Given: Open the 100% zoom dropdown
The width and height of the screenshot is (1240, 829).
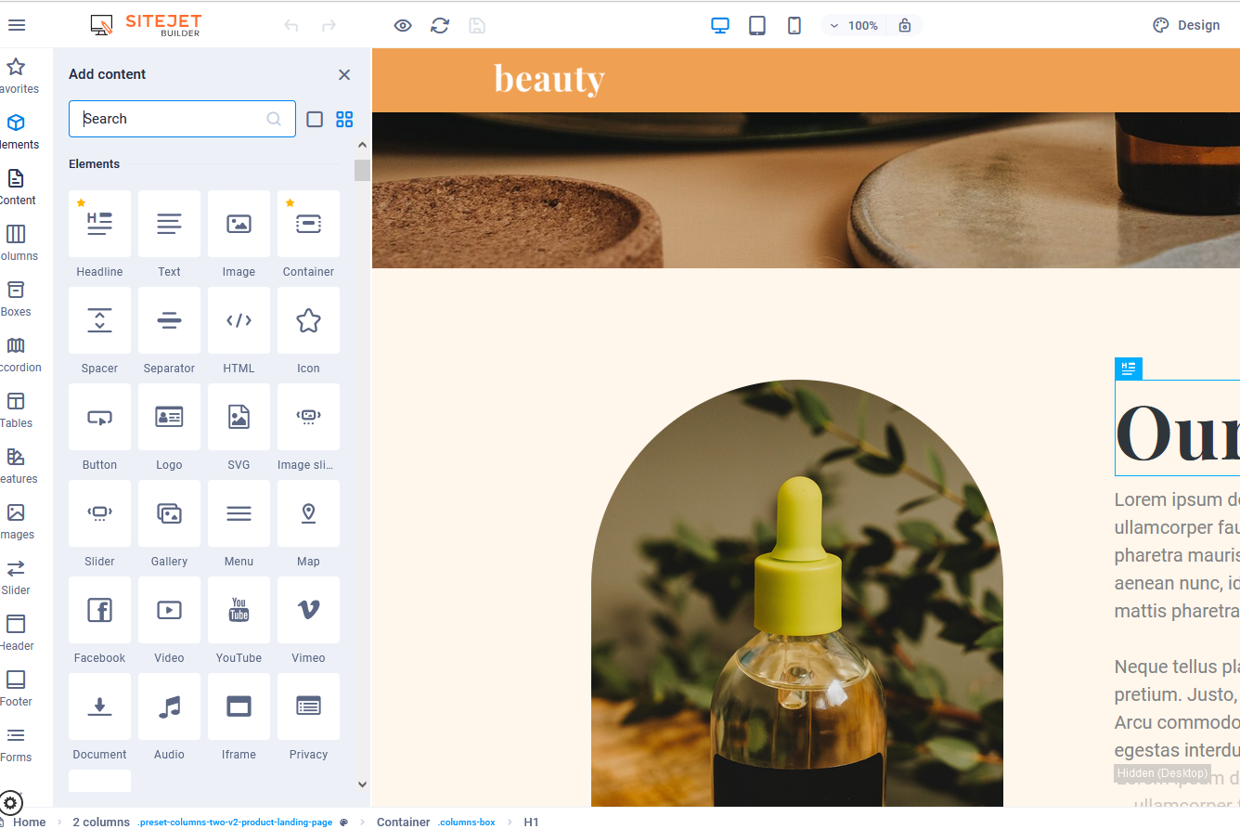Looking at the screenshot, I should (852, 25).
